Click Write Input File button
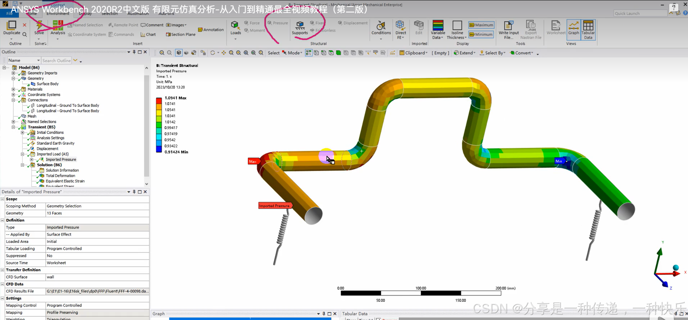The width and height of the screenshot is (688, 320). 508,30
